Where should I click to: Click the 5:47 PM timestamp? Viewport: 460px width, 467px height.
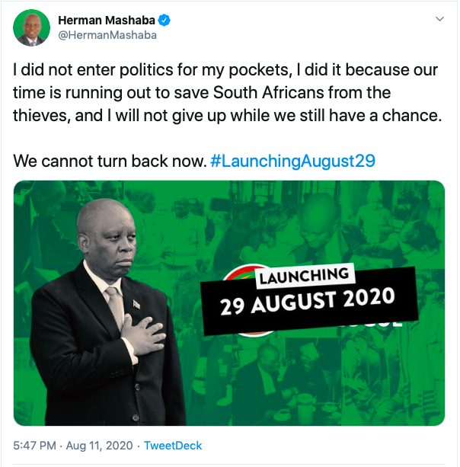pos(34,446)
